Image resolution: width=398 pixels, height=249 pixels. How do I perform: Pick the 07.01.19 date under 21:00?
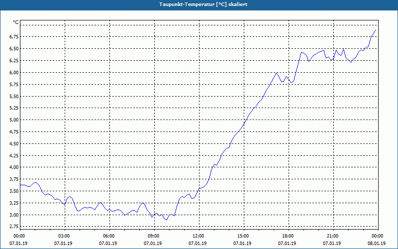(x=332, y=244)
